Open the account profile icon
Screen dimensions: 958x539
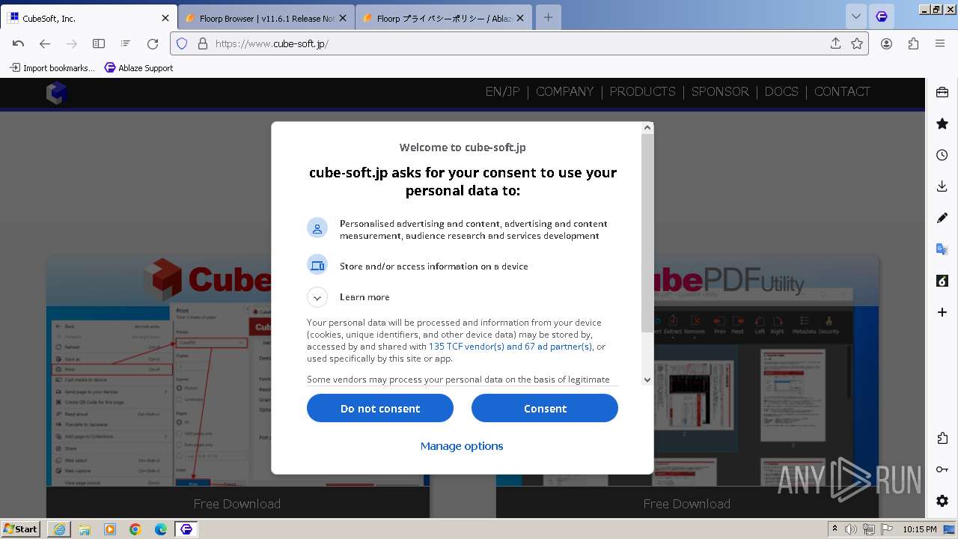[x=886, y=43]
